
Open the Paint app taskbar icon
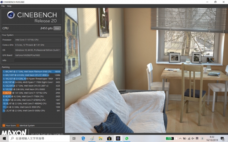(92, 139)
